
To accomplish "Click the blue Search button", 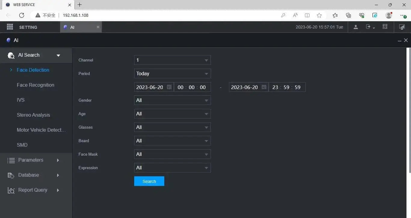I will pos(149,181).
